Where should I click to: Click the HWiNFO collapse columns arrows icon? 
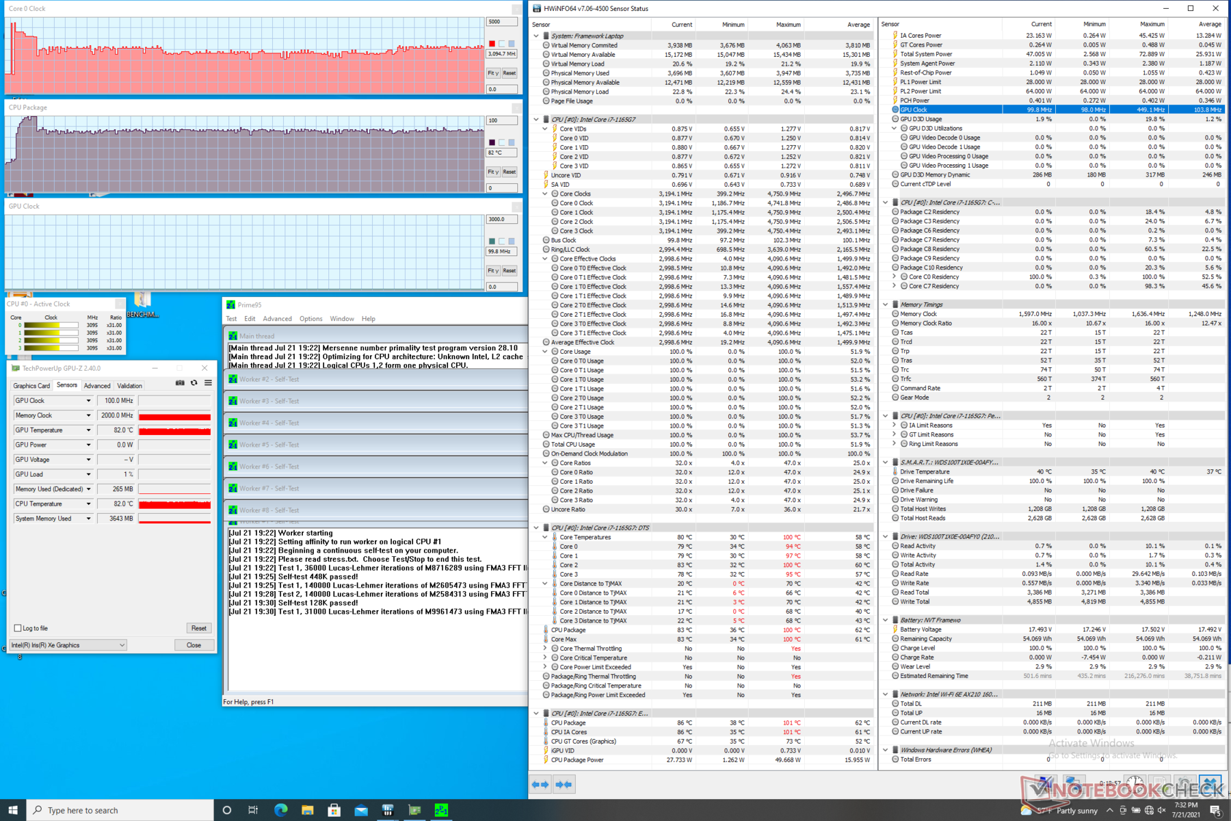pos(564,785)
